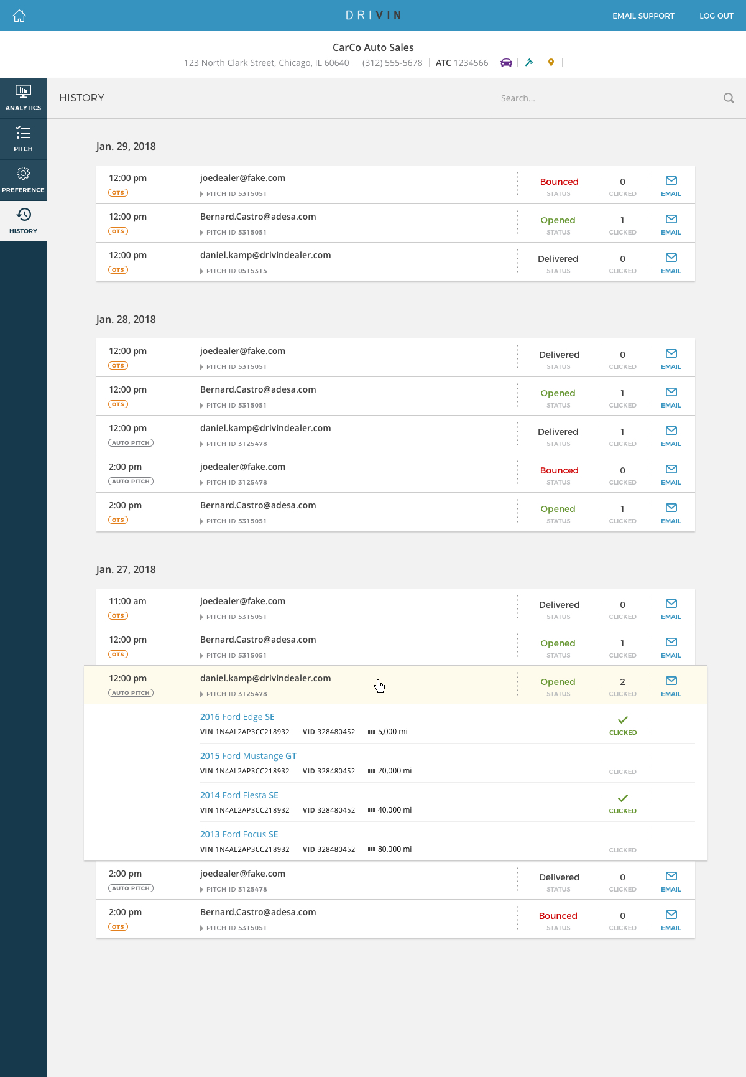Open email for Jan. 27 11:00 am joedealer row
This screenshot has height=1077, width=746.
pos(671,608)
